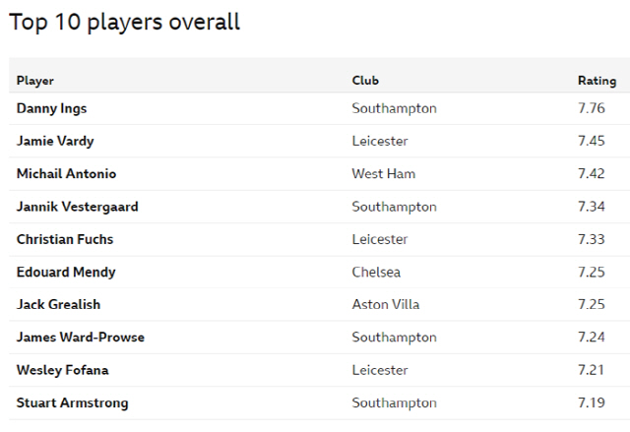The image size is (630, 432).
Task: Select Michail Antonio in the table
Action: [x=66, y=174]
